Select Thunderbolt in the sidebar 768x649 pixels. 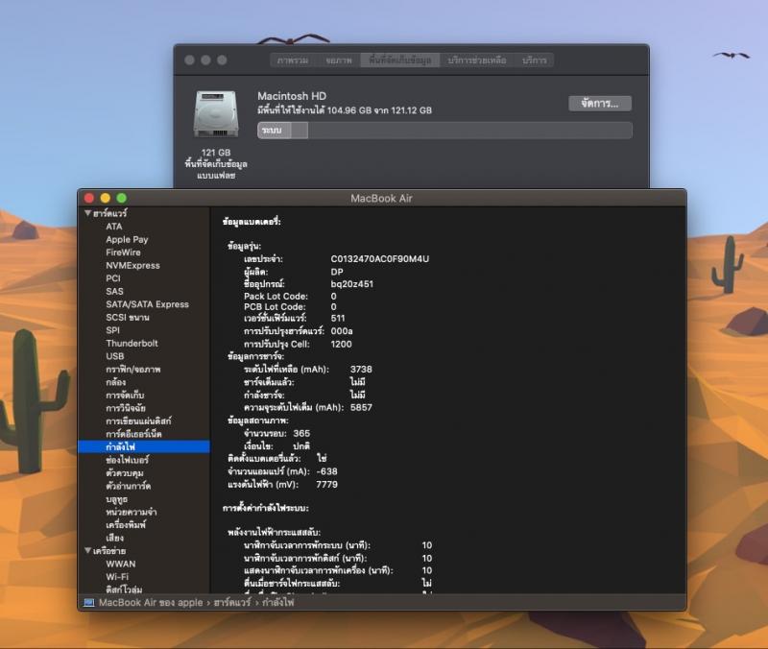pyautogui.click(x=132, y=343)
